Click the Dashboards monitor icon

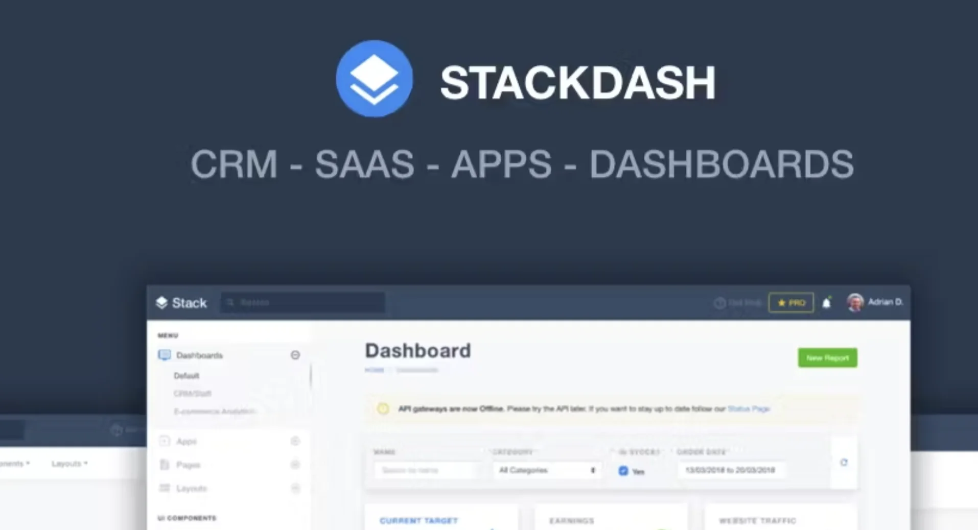click(x=165, y=355)
